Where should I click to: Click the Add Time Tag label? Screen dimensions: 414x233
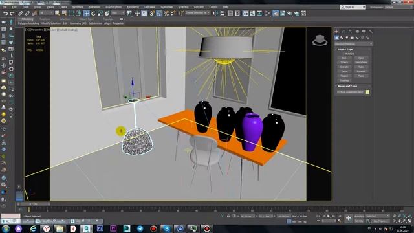[299, 221]
